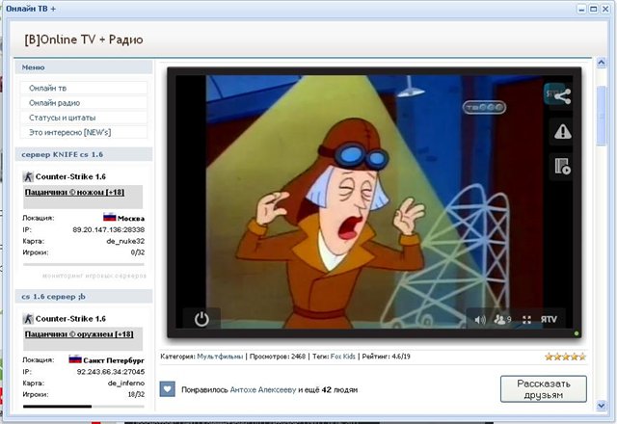Select IP 92.243.66.34:27045 text

tap(111, 372)
